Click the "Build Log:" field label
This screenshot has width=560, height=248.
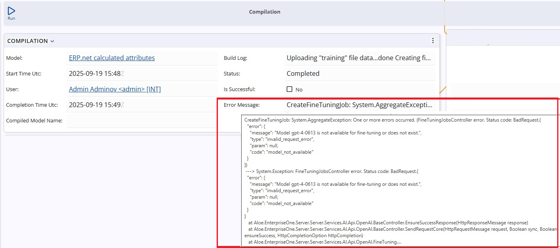click(x=235, y=58)
